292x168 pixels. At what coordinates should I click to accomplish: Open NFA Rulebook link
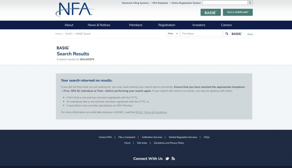[160, 3]
